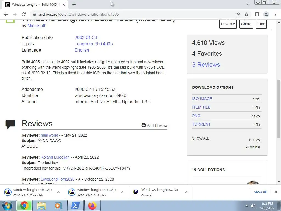This screenshot has height=211, width=281.
Task: Expand options for canceled ISO download
Action: tap(186, 192)
